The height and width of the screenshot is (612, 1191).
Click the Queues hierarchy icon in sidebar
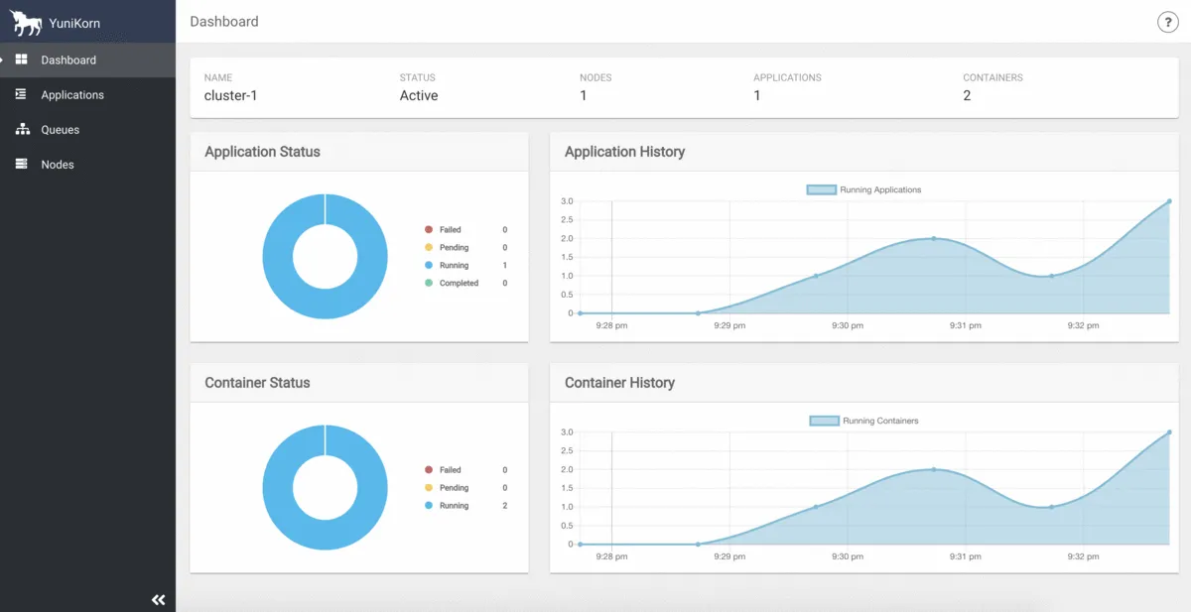click(x=22, y=129)
